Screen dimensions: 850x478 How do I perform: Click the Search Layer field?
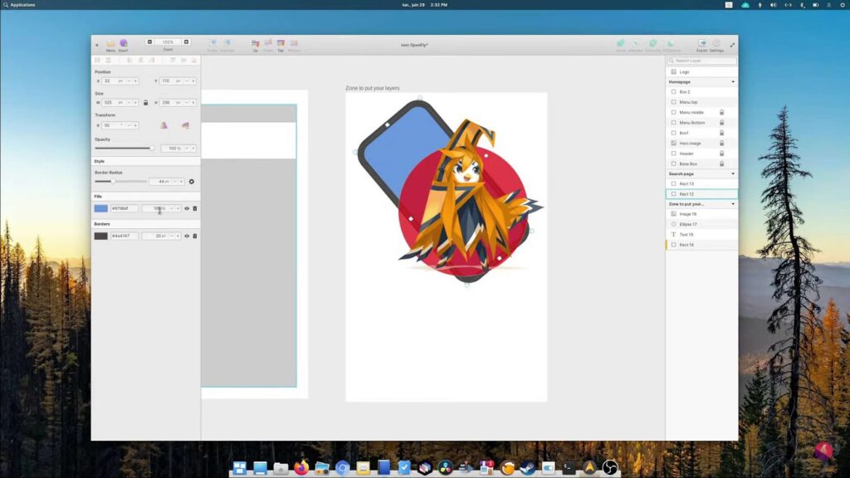point(702,61)
